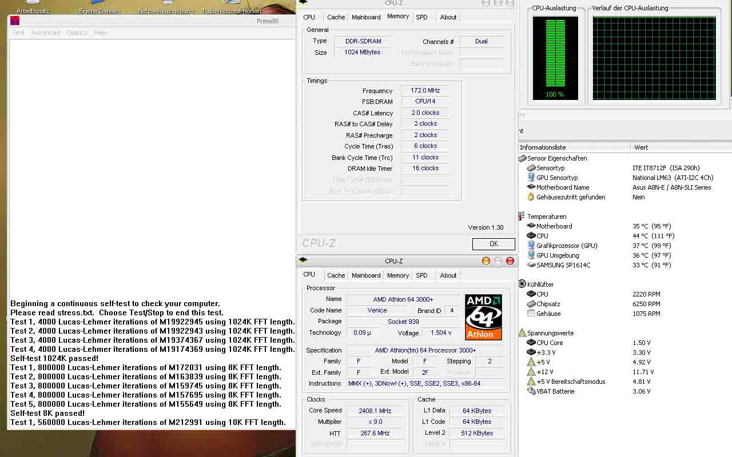The width and height of the screenshot is (732, 457).
Task: Click the 172.0 MHz Frequency field
Action: click(425, 90)
